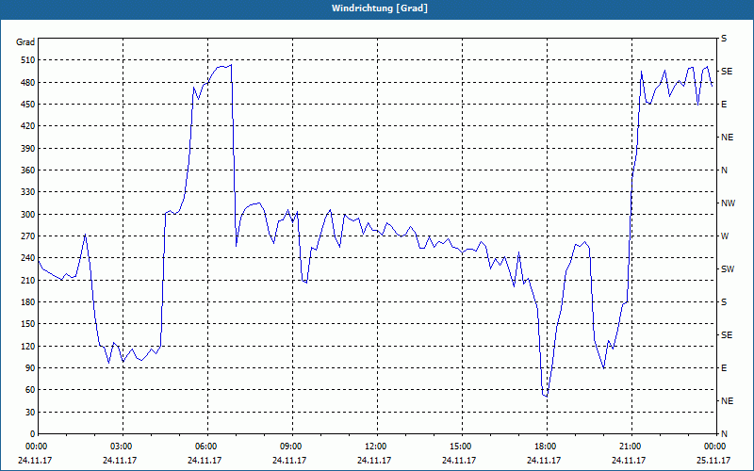
Task: Click the S compass label level with 180
Action: tap(724, 302)
